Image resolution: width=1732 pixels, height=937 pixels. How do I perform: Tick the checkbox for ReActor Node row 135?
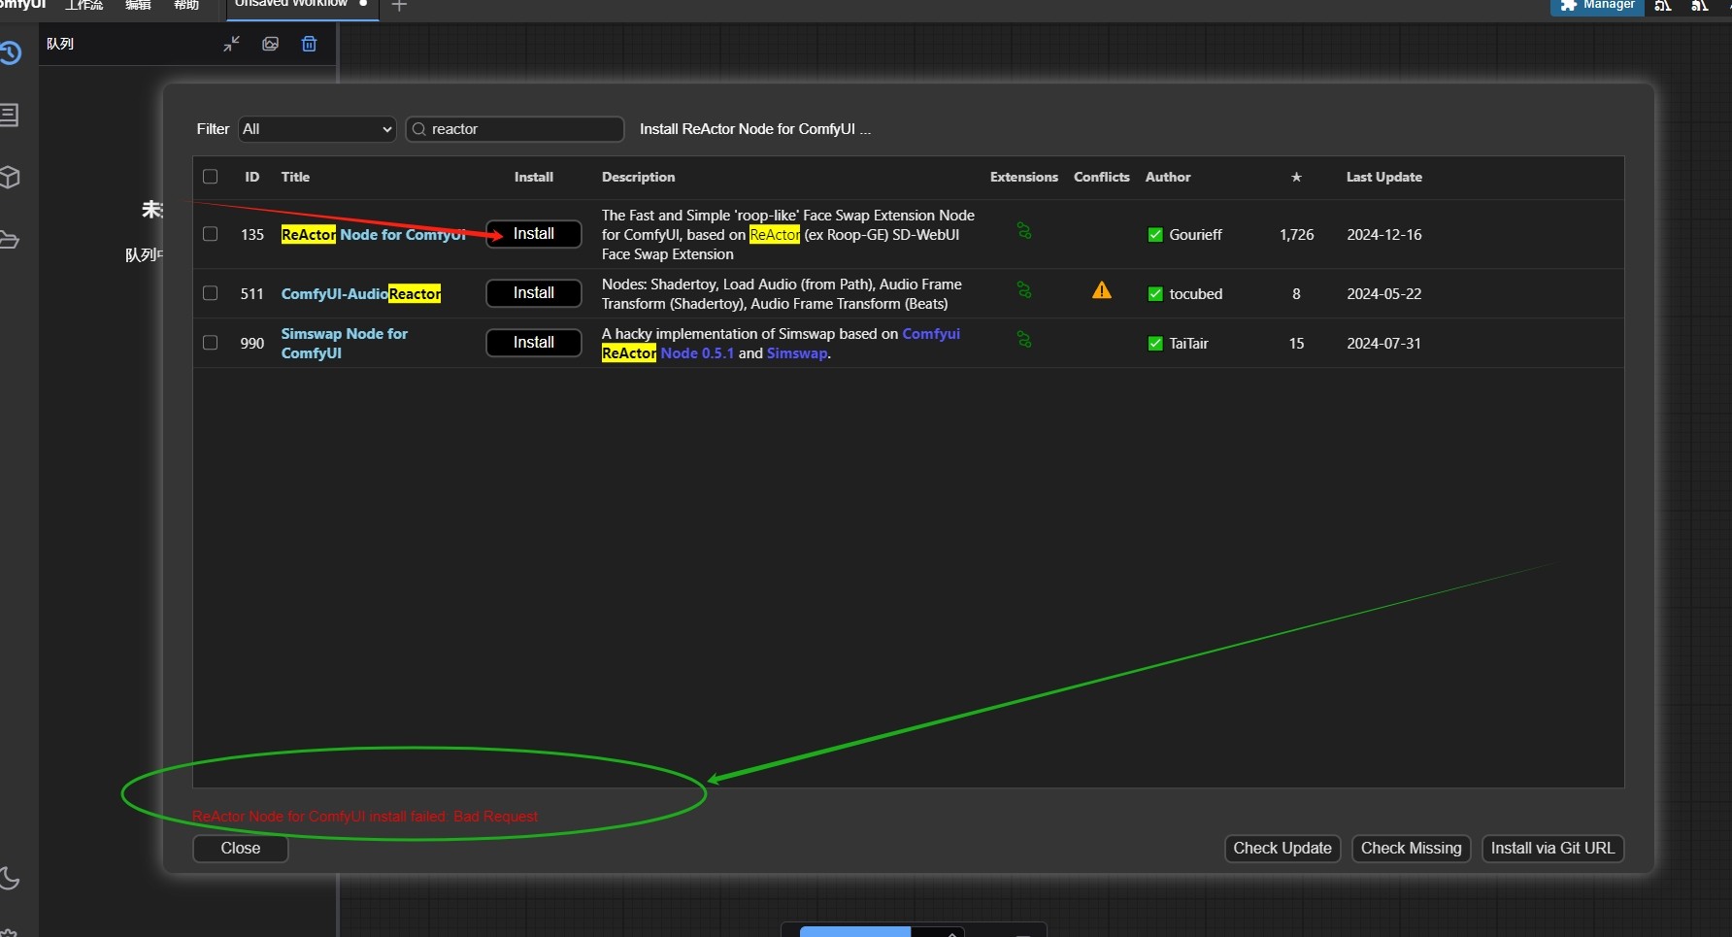[210, 234]
